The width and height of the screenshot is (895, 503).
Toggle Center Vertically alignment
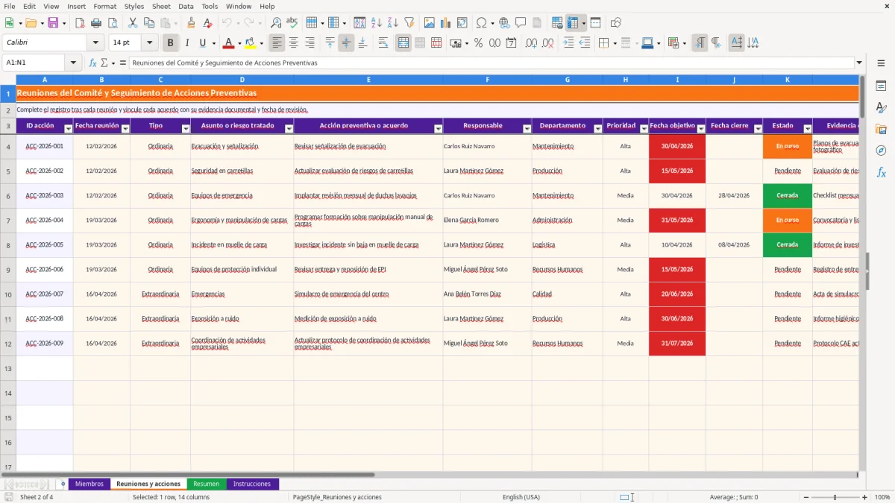click(x=346, y=43)
